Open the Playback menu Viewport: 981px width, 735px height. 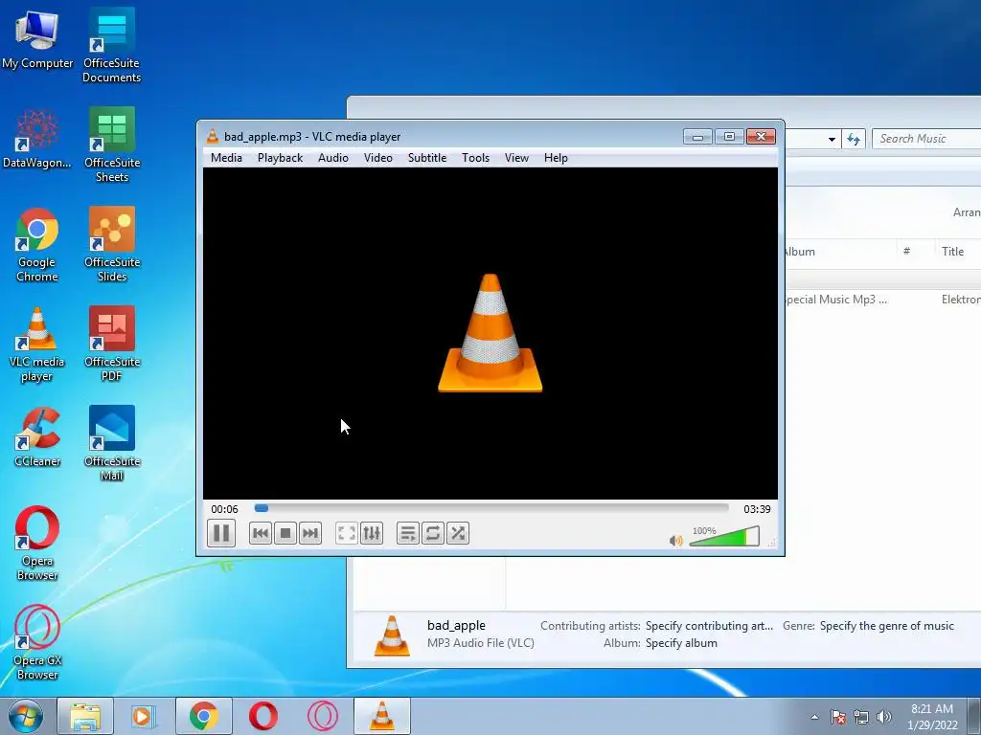(281, 158)
